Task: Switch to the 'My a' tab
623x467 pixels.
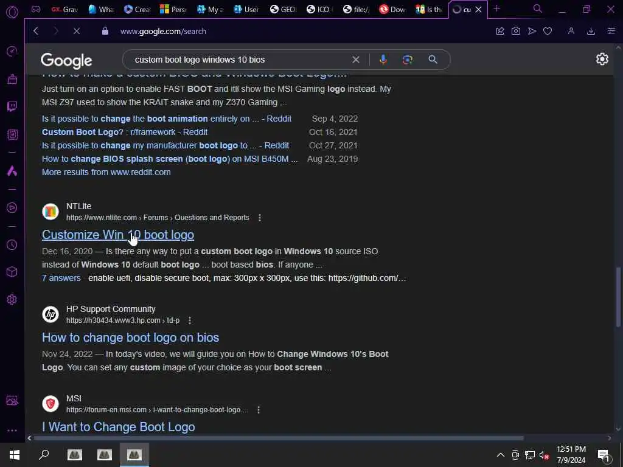Action: click(x=210, y=9)
